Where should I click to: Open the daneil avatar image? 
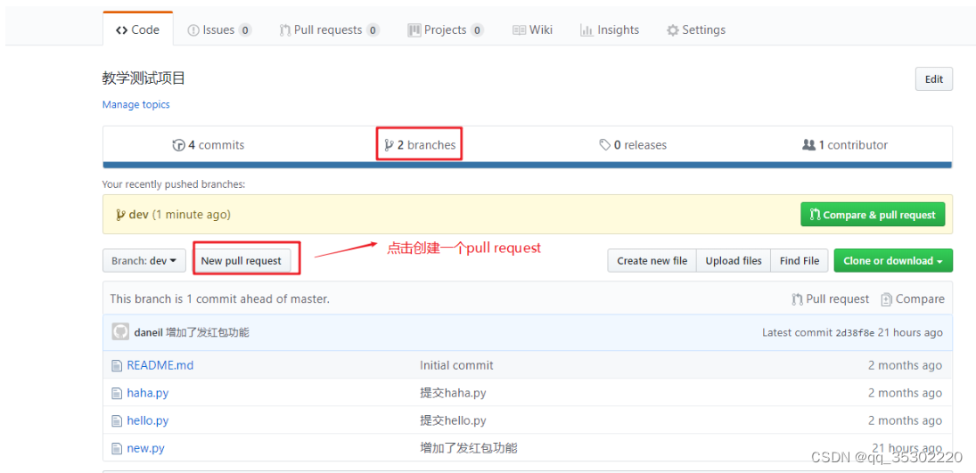[120, 331]
